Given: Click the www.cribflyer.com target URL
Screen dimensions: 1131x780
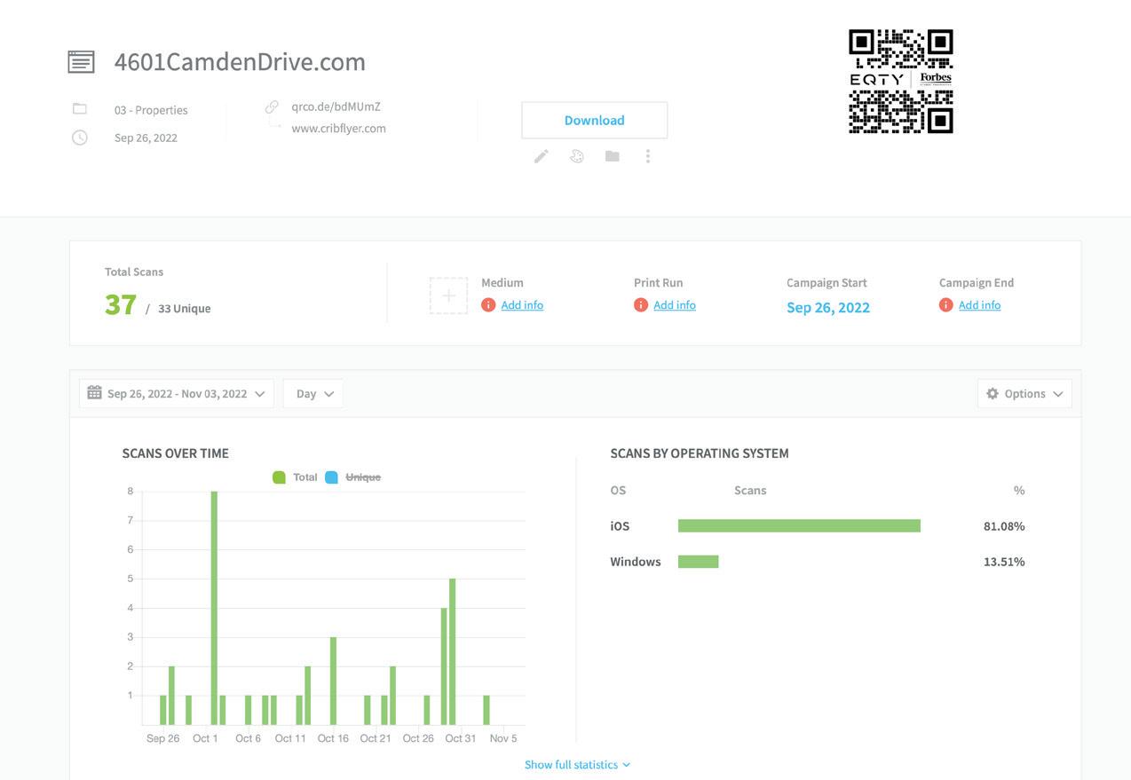Looking at the screenshot, I should click(338, 128).
